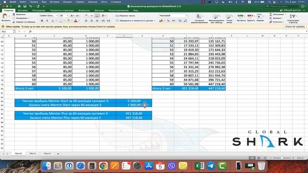This screenshot has width=308, height=173.
Task: Align text right
Action: (97, 21)
